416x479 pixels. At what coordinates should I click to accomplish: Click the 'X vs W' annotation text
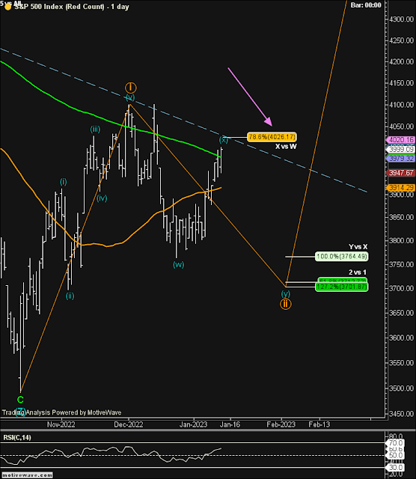(286, 147)
